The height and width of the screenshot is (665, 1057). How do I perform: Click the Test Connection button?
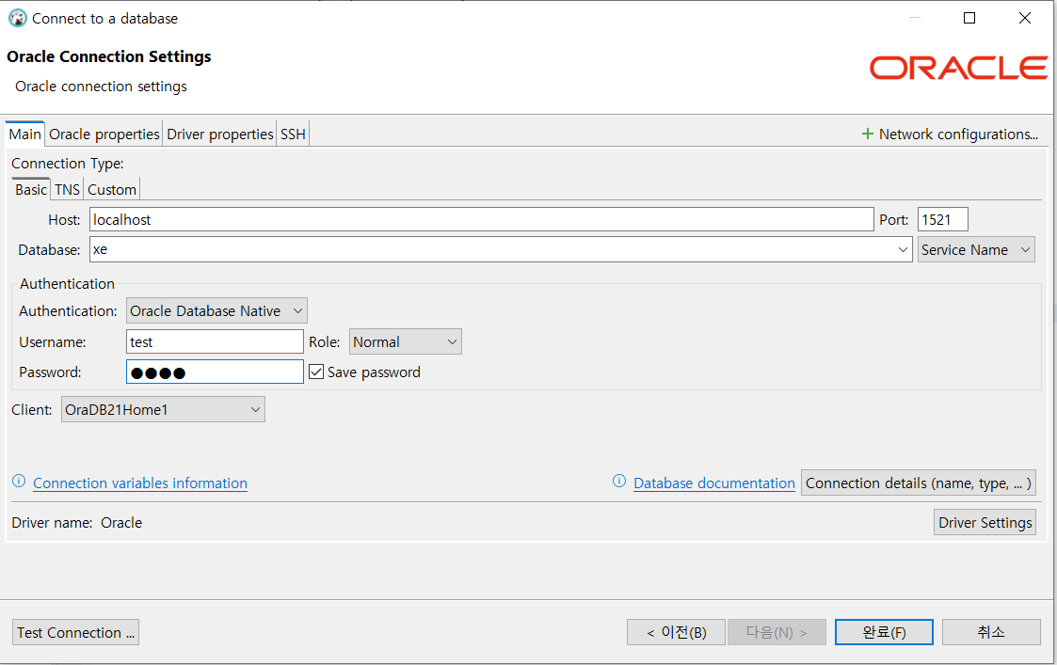pos(75,633)
